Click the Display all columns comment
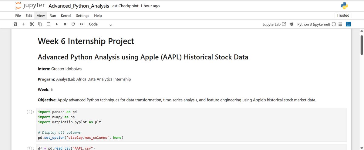 tap(59, 132)
